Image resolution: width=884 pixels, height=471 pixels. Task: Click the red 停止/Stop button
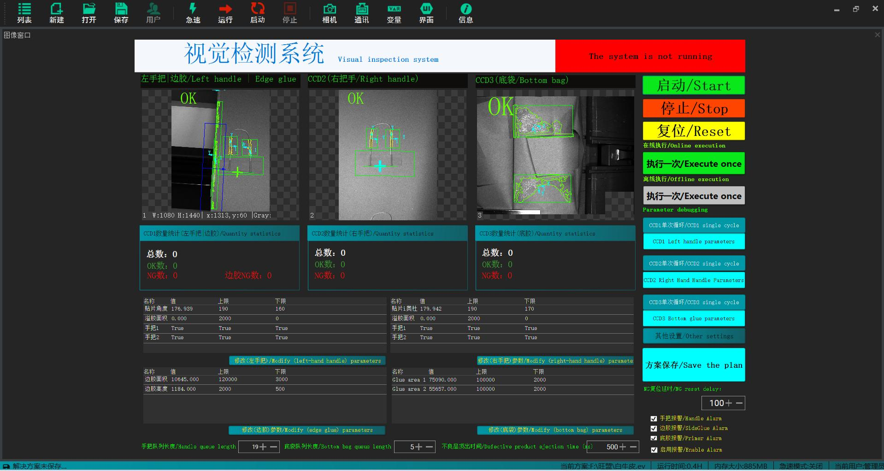coord(694,108)
